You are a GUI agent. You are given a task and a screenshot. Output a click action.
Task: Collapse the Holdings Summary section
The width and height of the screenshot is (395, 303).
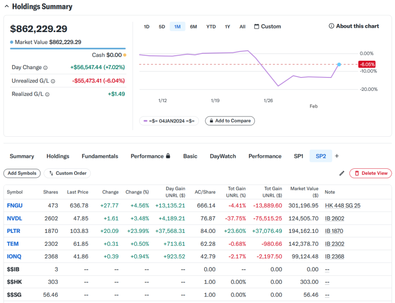6,7
